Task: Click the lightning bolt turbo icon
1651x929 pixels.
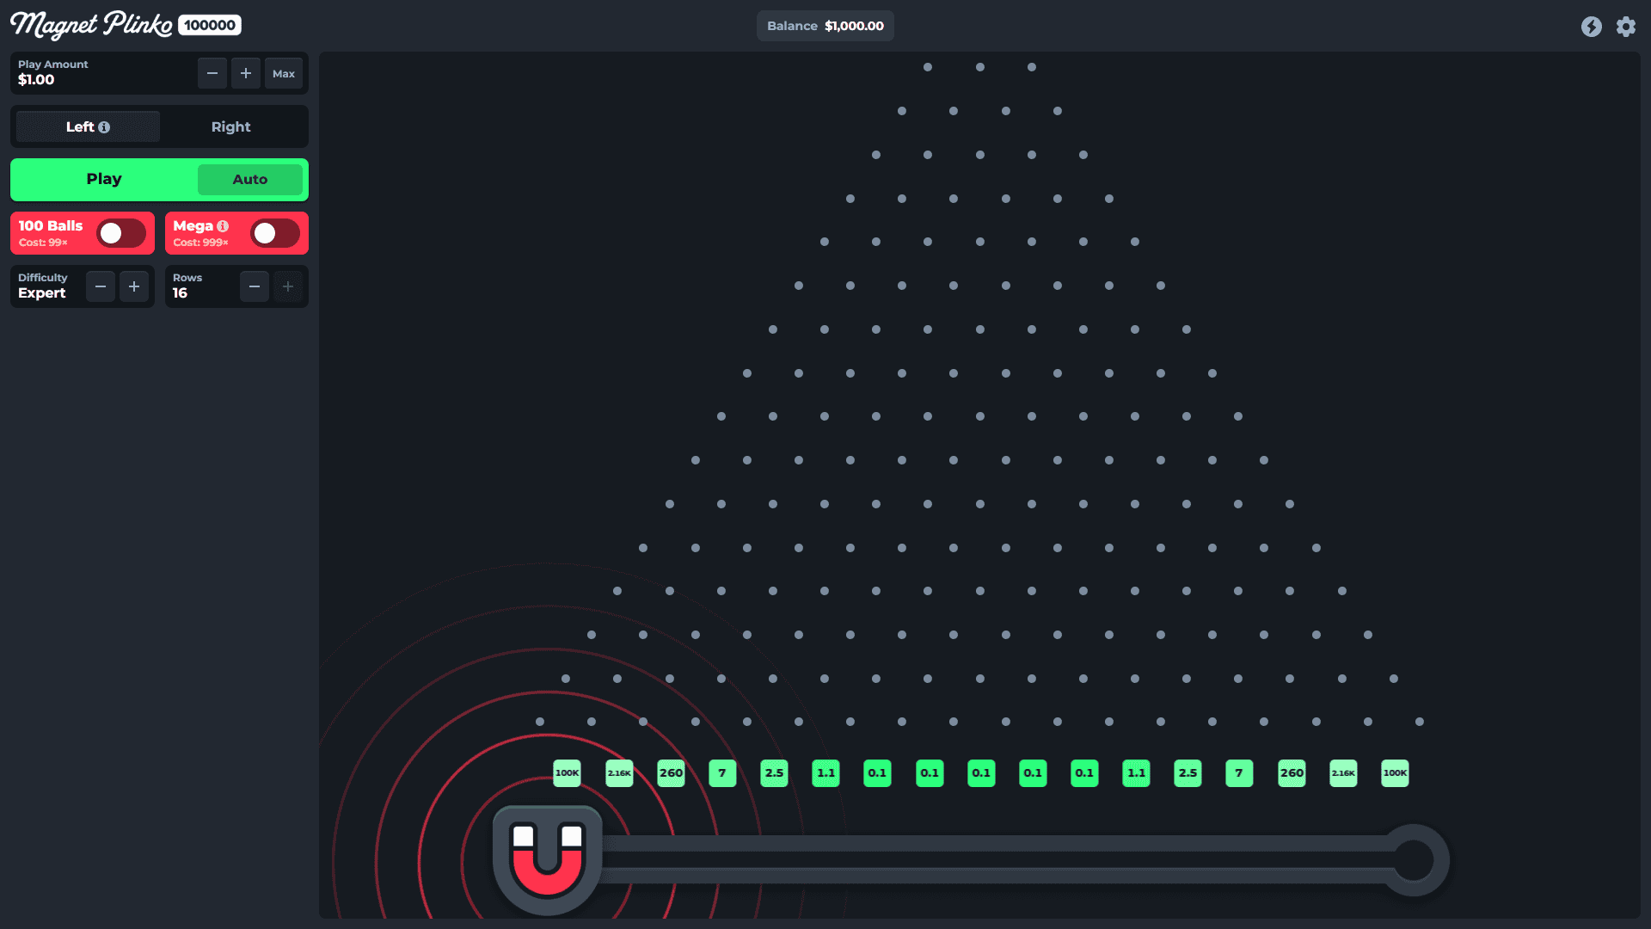Action: 1592,26
